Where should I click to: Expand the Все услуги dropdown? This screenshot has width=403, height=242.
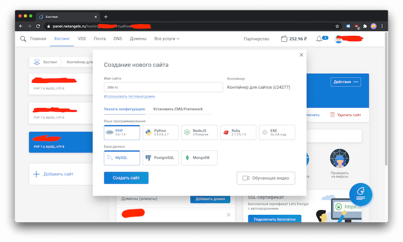tap(167, 39)
